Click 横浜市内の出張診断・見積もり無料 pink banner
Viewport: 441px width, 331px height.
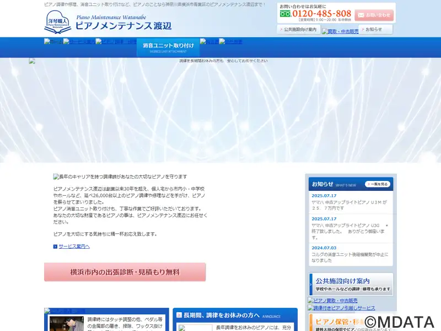coord(125,272)
